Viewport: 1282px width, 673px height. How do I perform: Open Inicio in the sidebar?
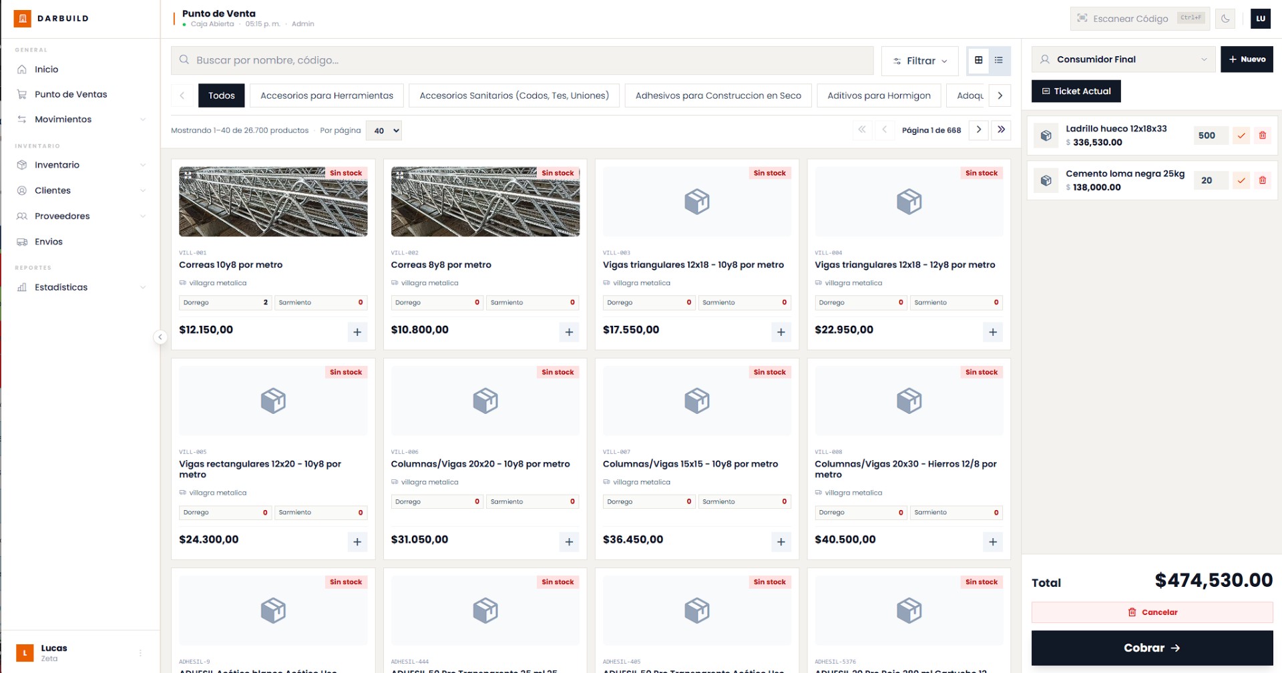pyautogui.click(x=80, y=69)
